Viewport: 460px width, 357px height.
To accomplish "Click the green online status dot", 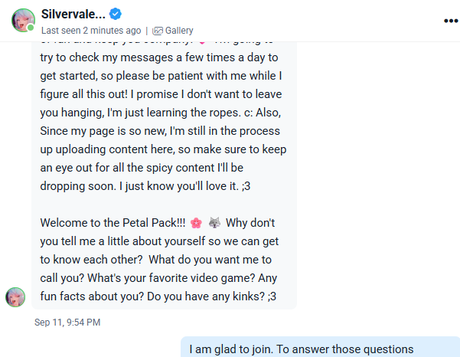I will [31, 28].
